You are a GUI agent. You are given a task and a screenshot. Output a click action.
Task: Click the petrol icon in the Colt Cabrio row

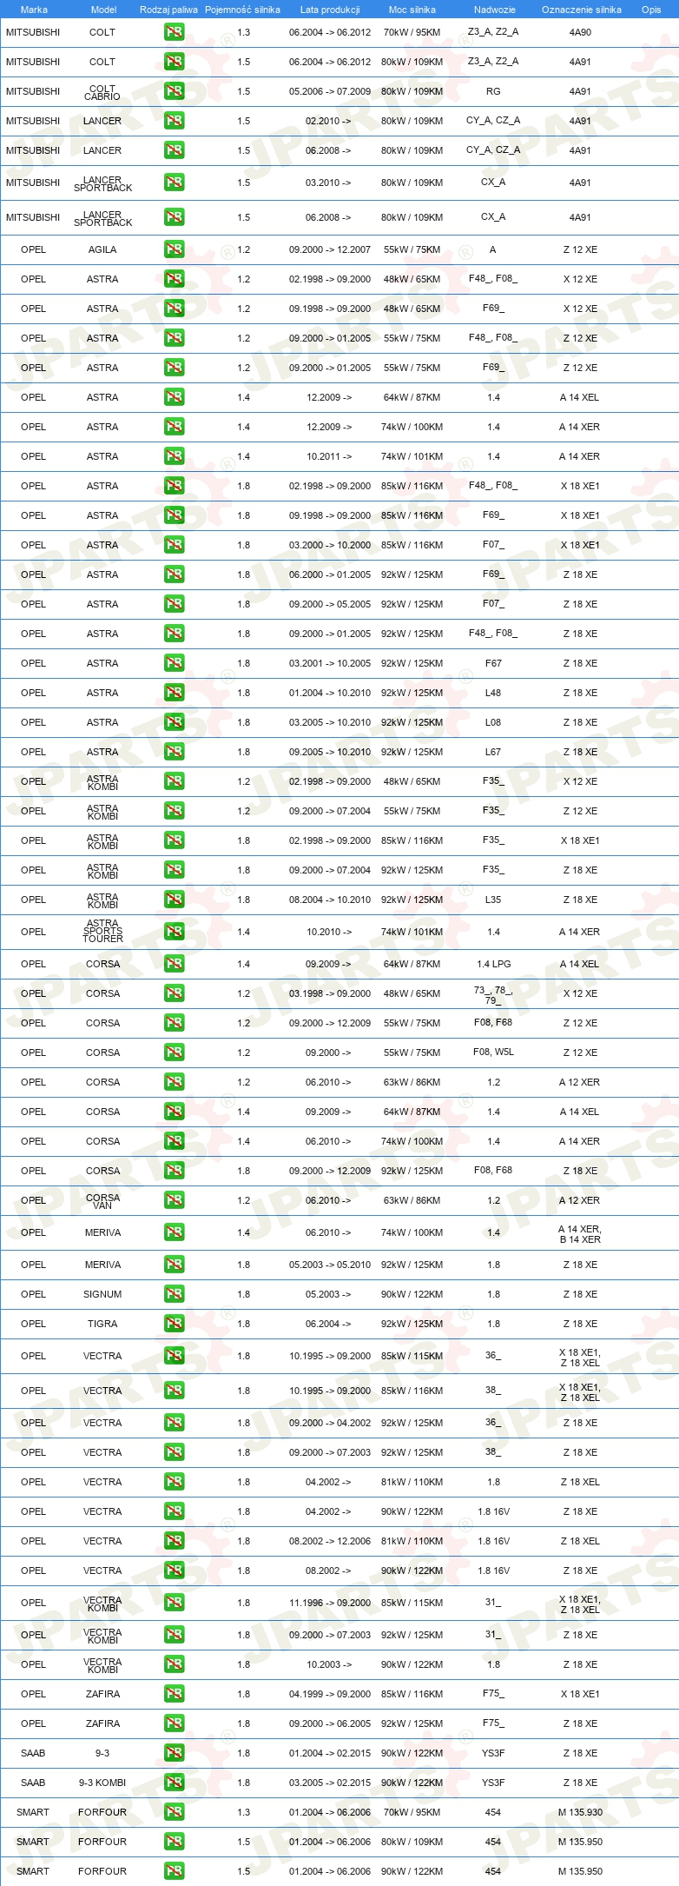tap(174, 91)
